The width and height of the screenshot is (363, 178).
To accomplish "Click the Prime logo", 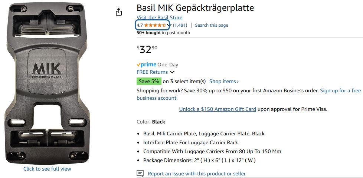I will click(146, 65).
